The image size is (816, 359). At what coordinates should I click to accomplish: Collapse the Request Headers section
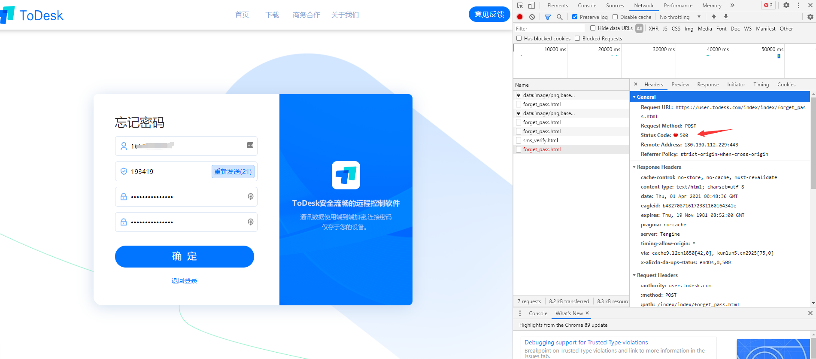[x=634, y=275]
